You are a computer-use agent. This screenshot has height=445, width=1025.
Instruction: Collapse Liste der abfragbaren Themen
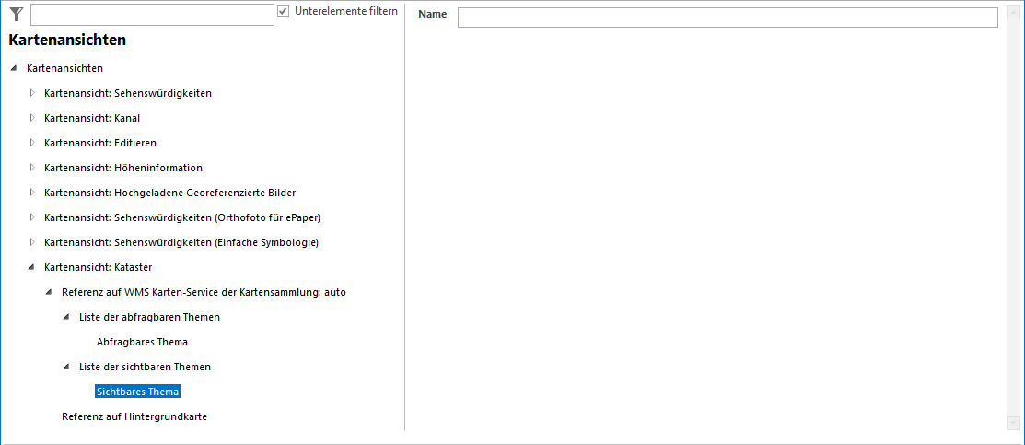click(x=65, y=317)
